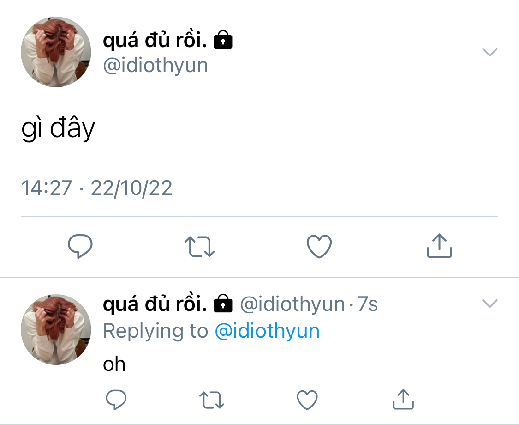
Task: Open the chevron menu on the "oh" reply
Action: 489,304
